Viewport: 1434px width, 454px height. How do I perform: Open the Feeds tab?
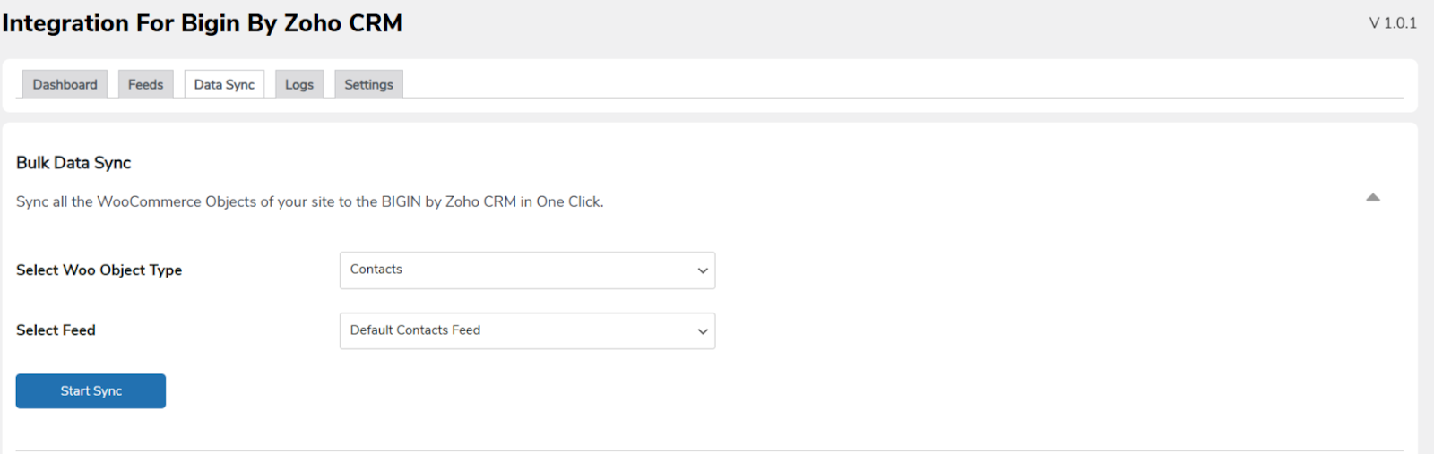[x=145, y=84]
